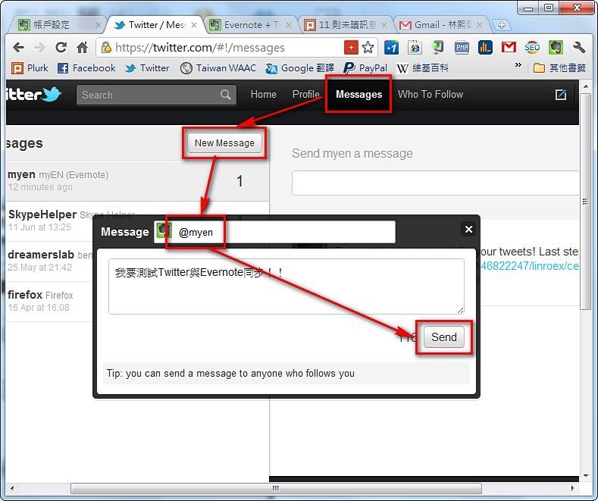
Task: Click the address bar URL
Action: (x=200, y=48)
